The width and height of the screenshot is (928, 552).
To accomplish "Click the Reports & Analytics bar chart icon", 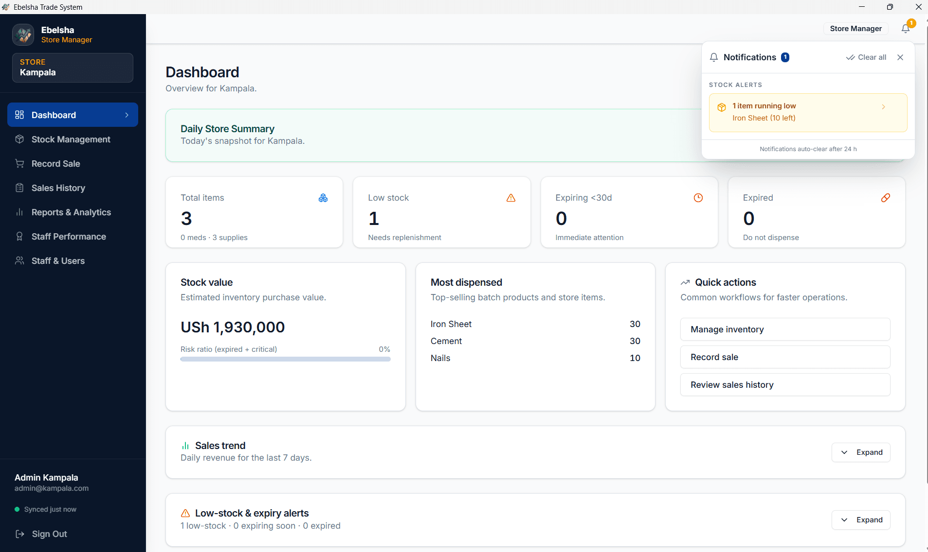I will (19, 212).
